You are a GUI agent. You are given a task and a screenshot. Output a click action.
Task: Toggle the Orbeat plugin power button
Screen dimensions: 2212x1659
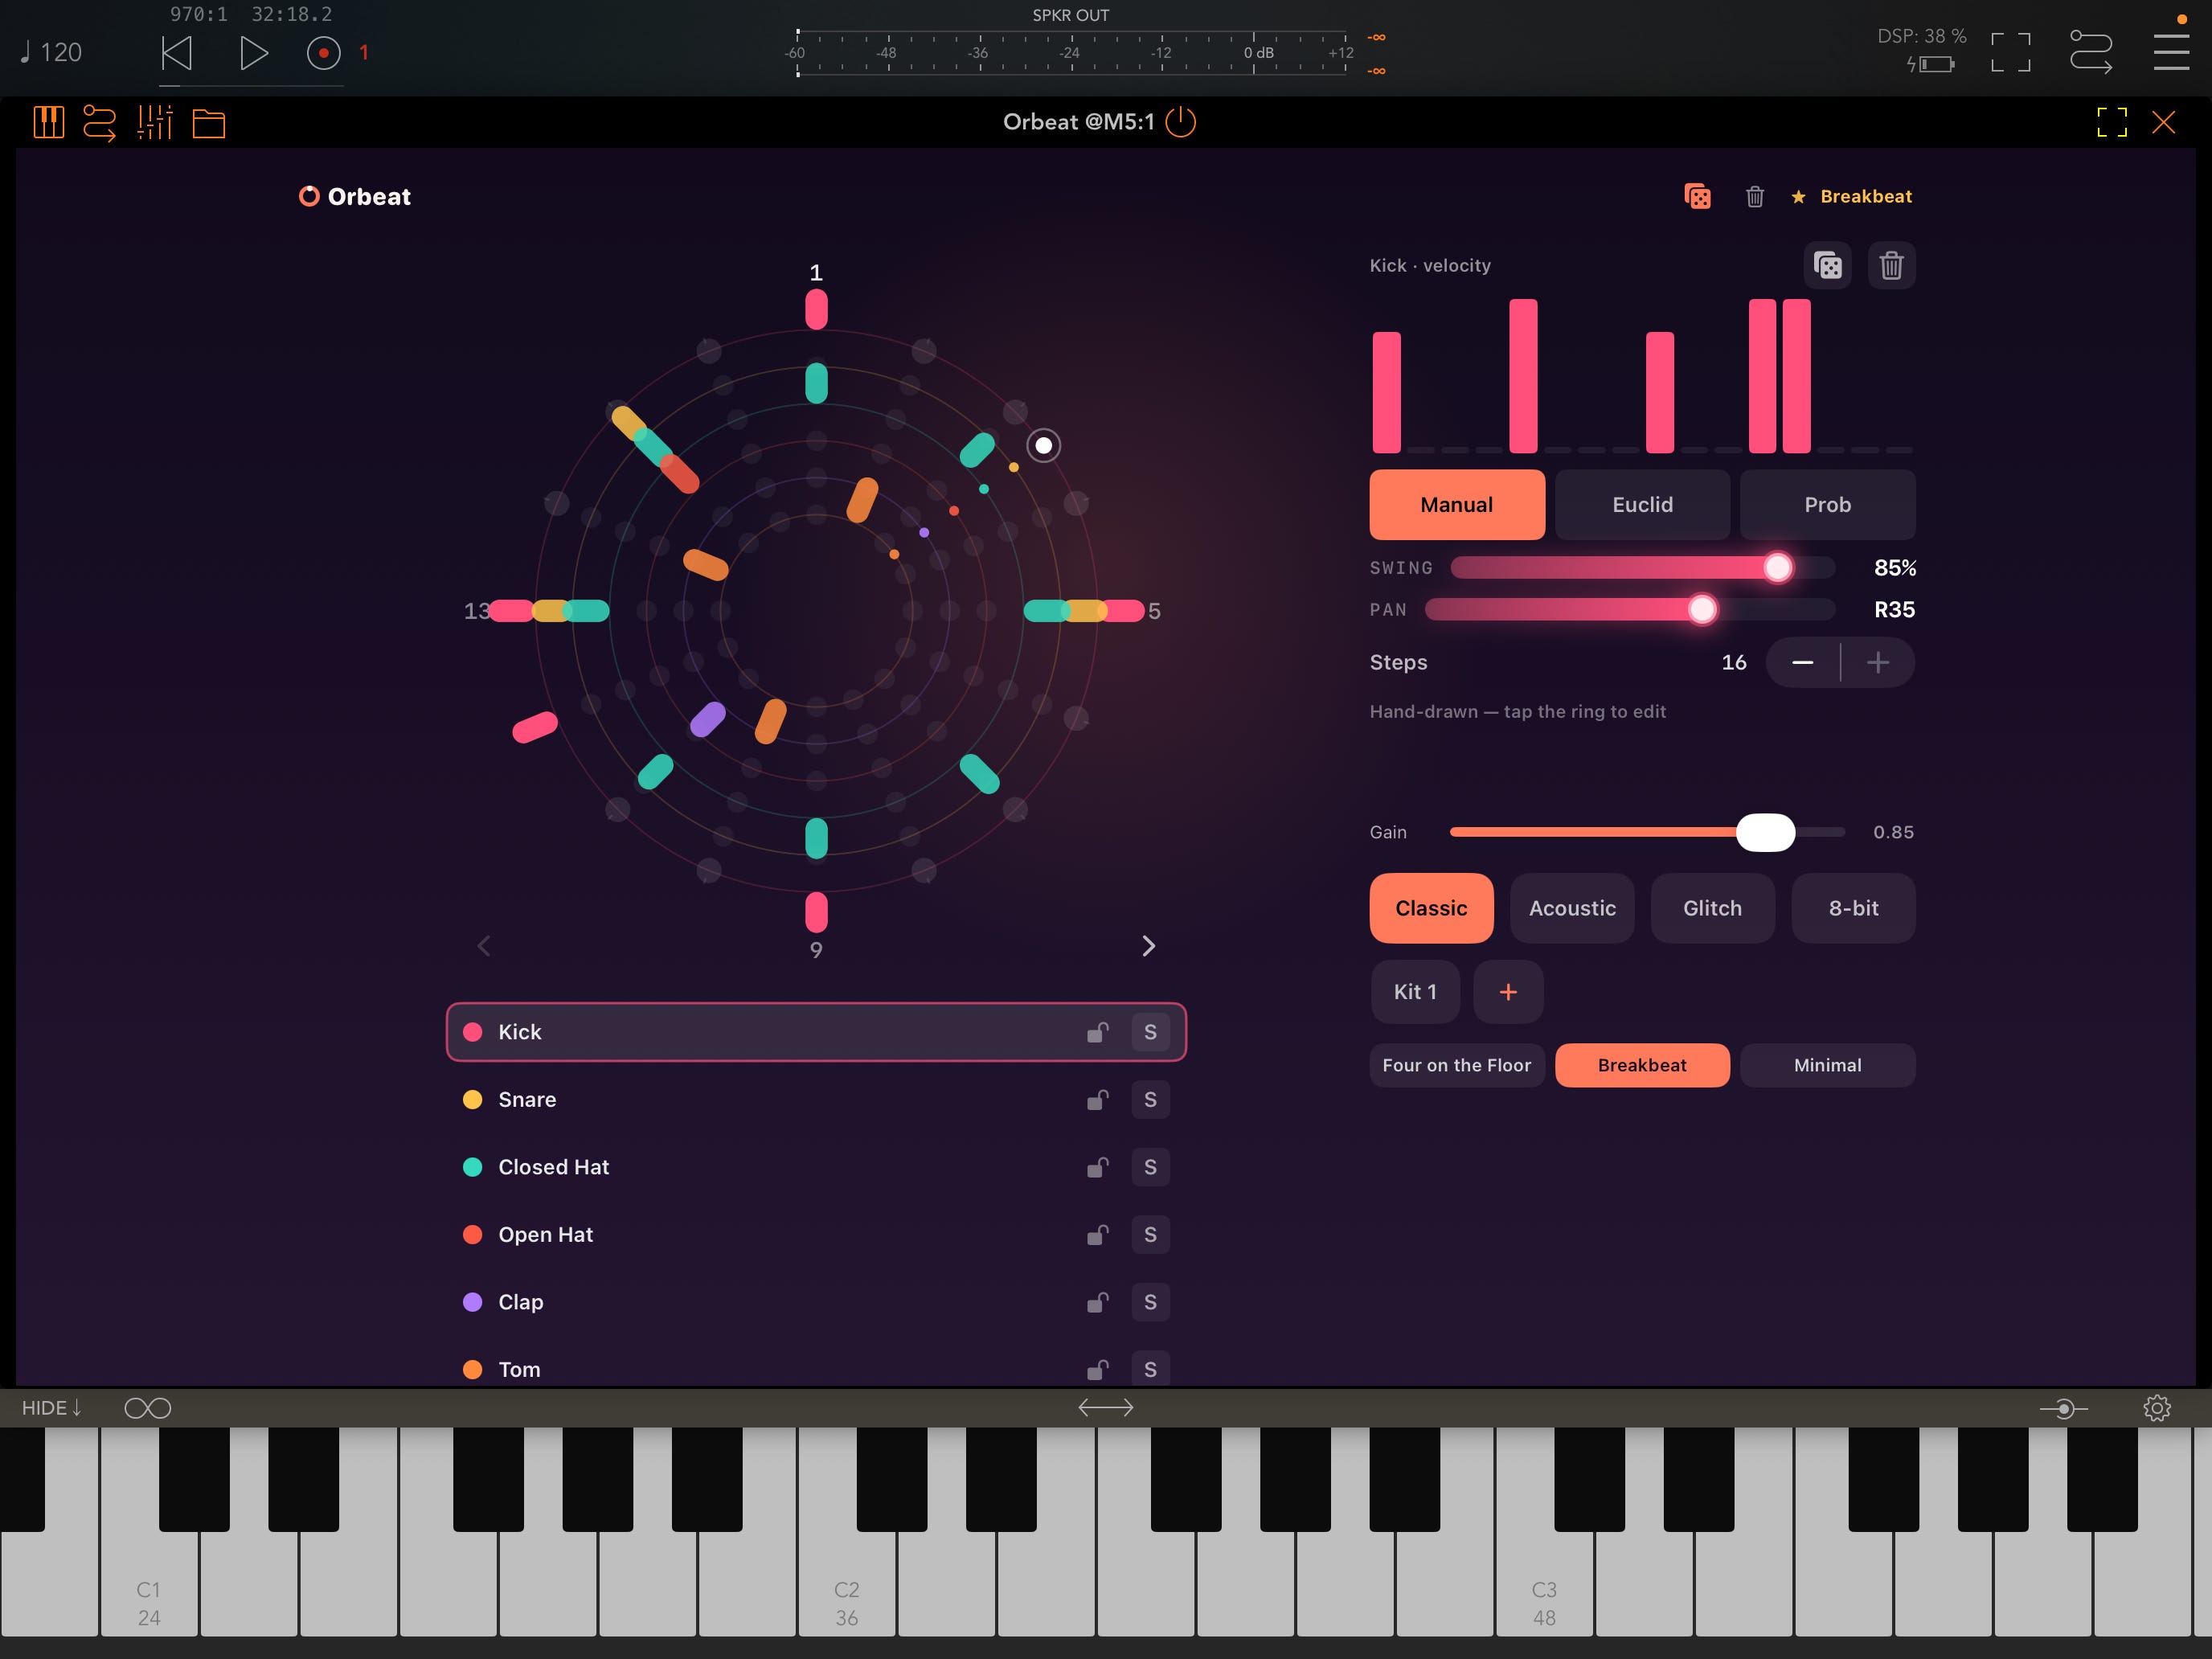1181,122
